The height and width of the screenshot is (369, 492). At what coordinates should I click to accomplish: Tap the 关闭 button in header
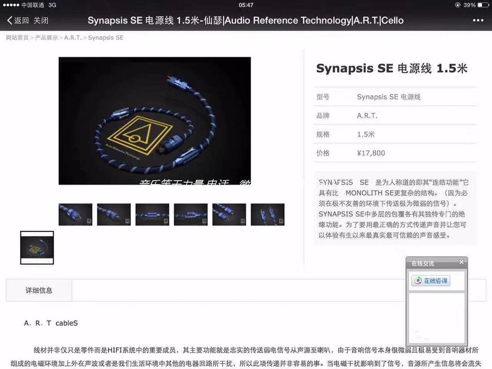tap(41, 20)
